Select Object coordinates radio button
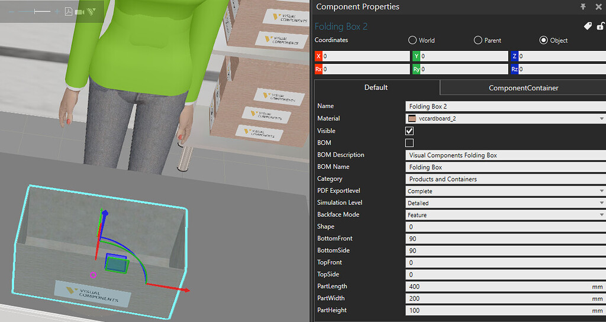The width and height of the screenshot is (606, 322). point(544,40)
